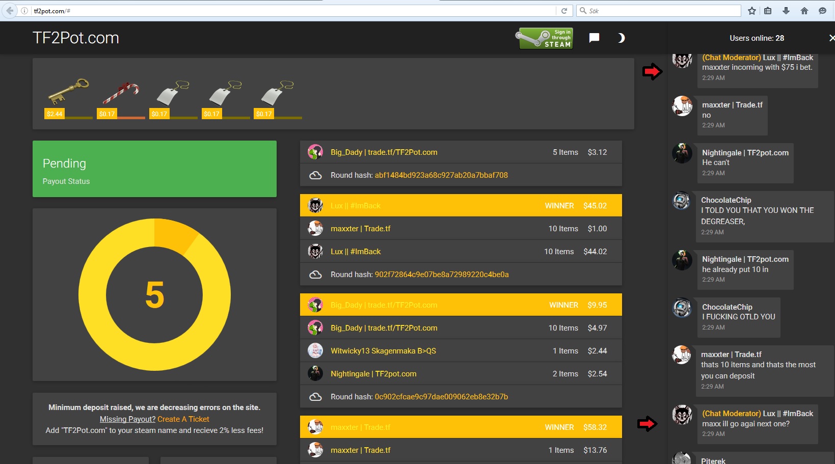Click the TF2Pot.com site logo
The image size is (835, 464).
coord(76,38)
